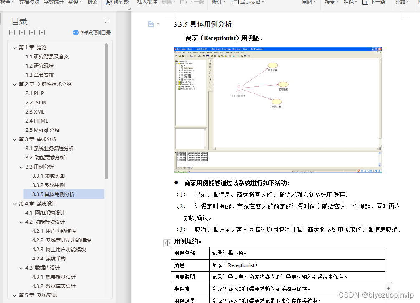Collapse the 第3章 需求分析 outline node
The height and width of the screenshot is (303, 420).
click(15, 139)
